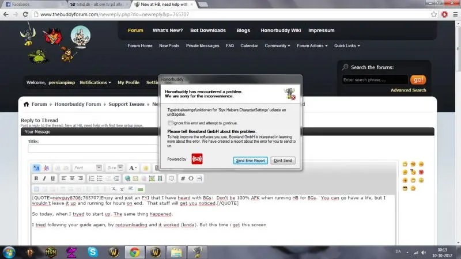Image resolution: width=461 pixels, height=259 pixels.
Task: Apply superscript formatting
Action: pos(122,189)
